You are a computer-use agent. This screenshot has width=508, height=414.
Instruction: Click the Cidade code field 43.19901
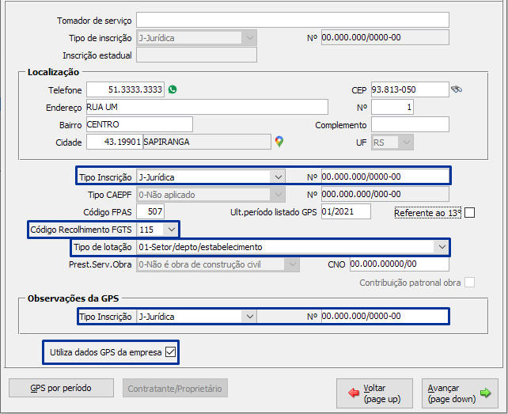[x=115, y=142]
